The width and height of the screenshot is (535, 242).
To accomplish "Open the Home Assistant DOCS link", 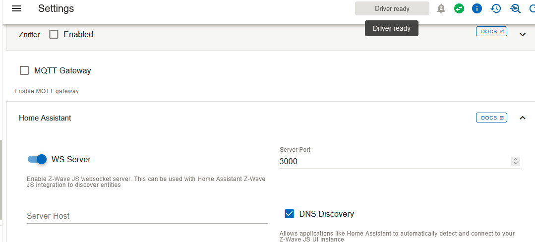I will point(491,118).
